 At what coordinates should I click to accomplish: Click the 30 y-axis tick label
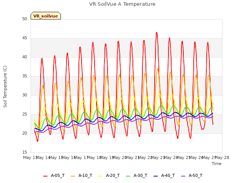coord(24,95)
